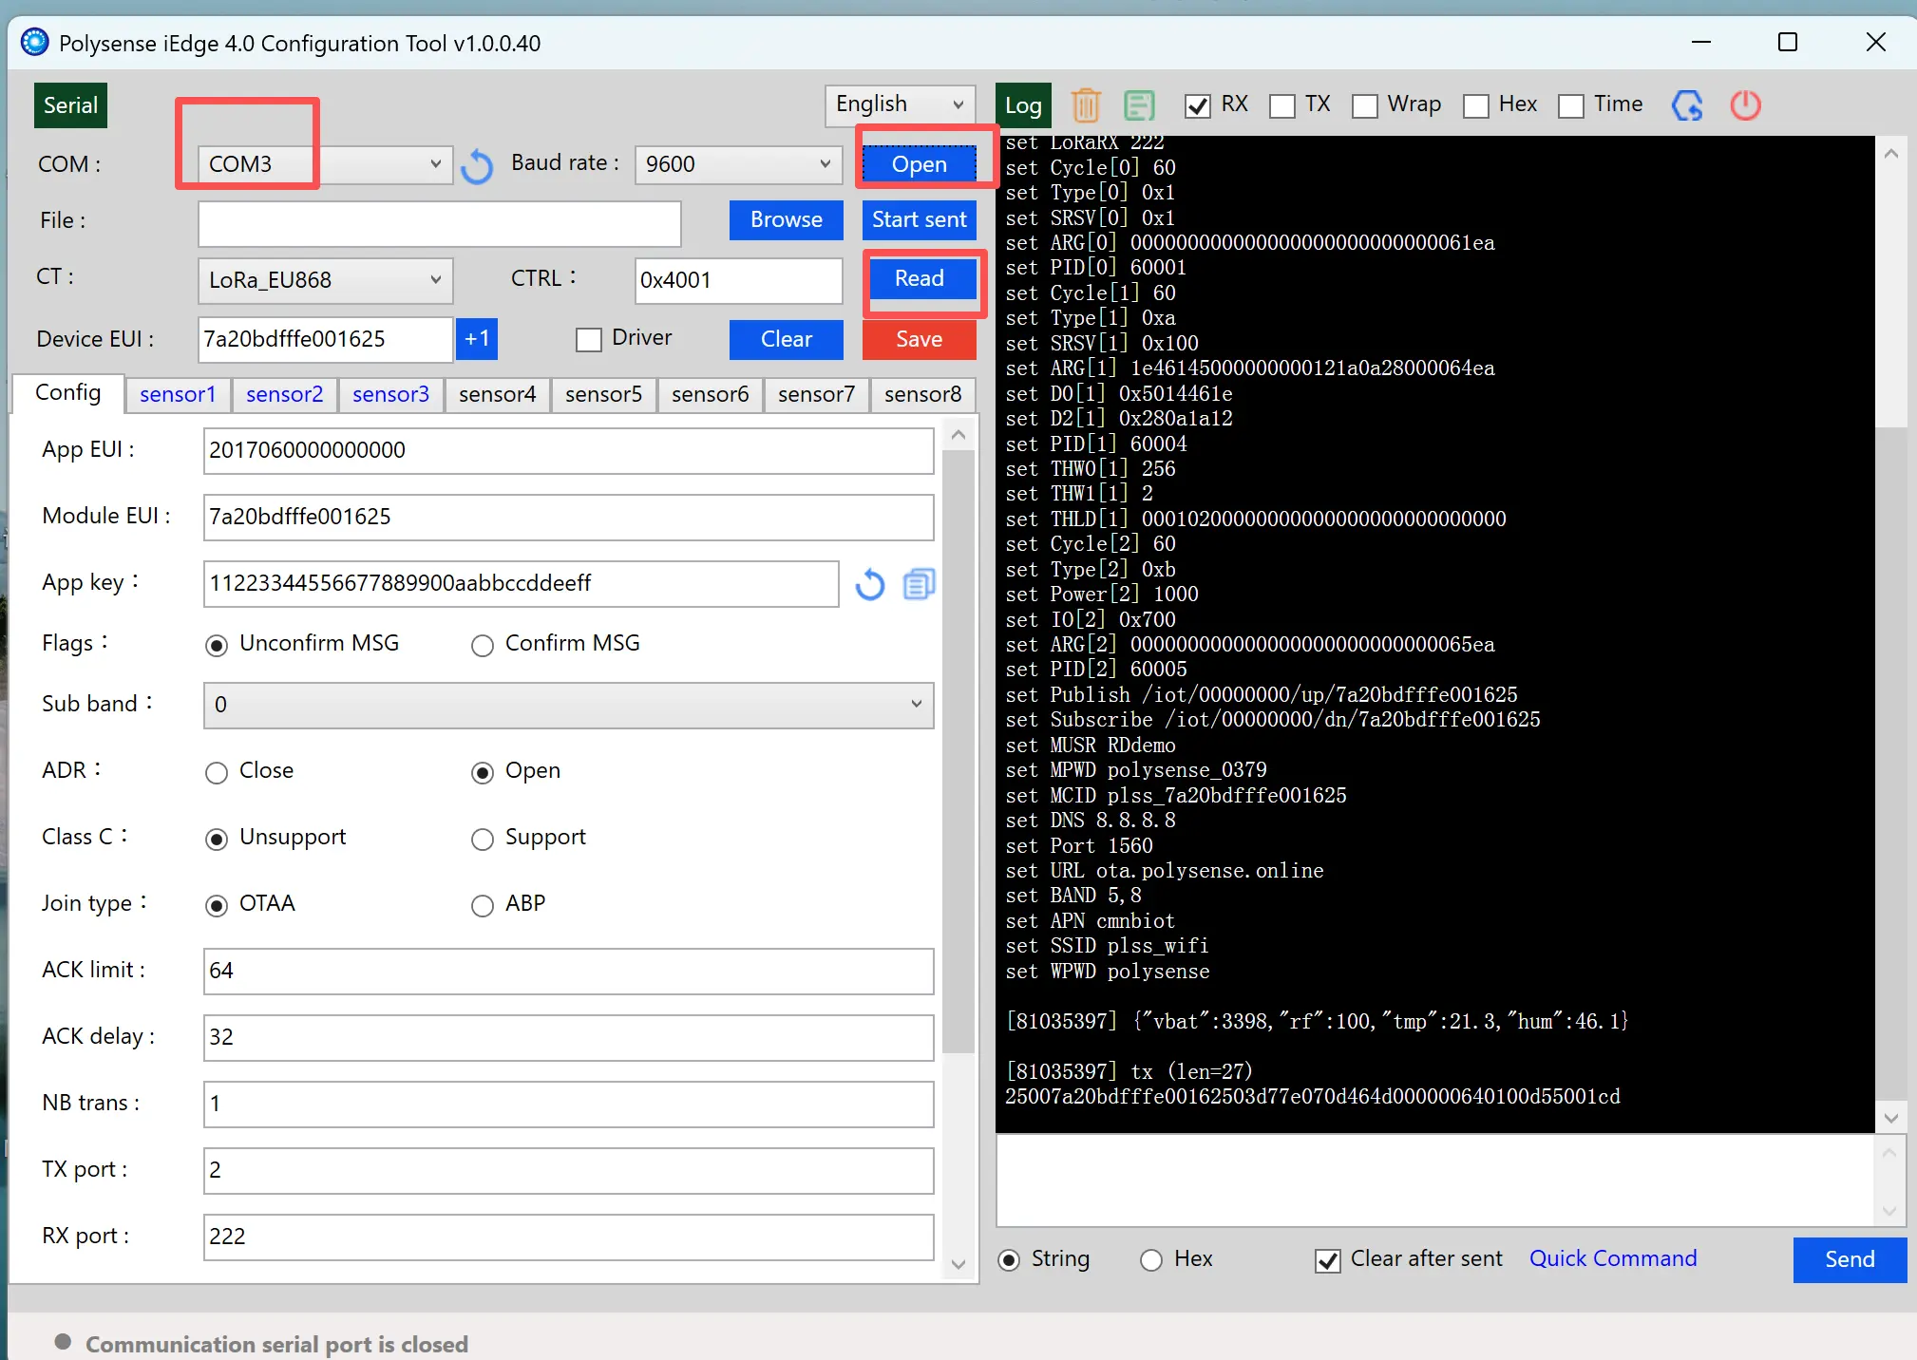Viewport: 1917px width, 1360px height.
Task: Toggle Clear after sent checkbox
Action: click(x=1328, y=1260)
